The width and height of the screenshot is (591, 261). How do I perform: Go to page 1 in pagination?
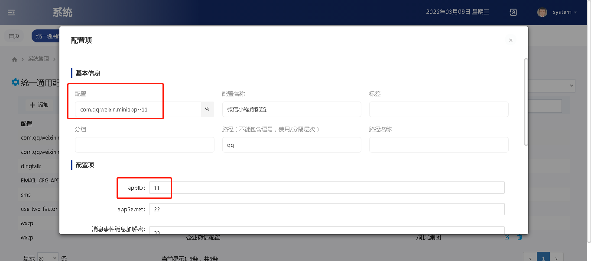543,258
